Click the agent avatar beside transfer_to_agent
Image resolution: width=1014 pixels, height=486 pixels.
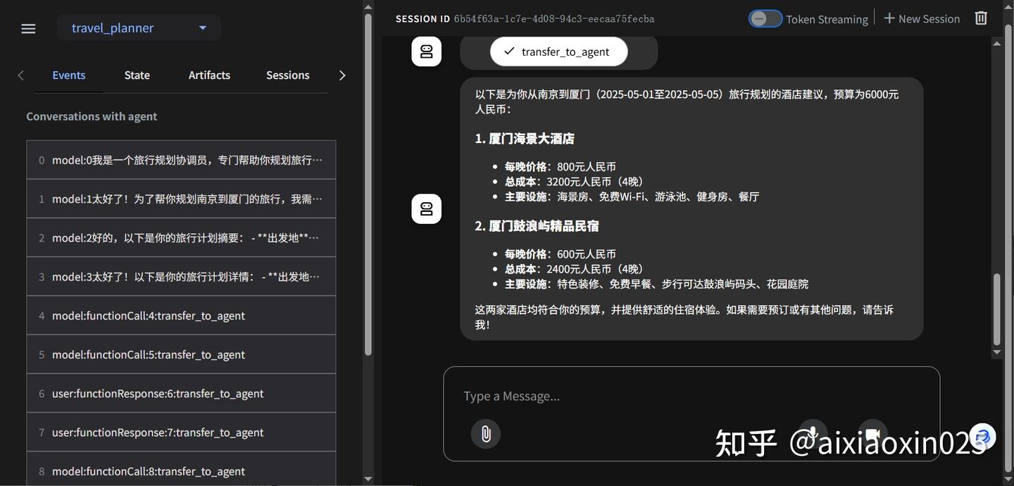coord(426,51)
